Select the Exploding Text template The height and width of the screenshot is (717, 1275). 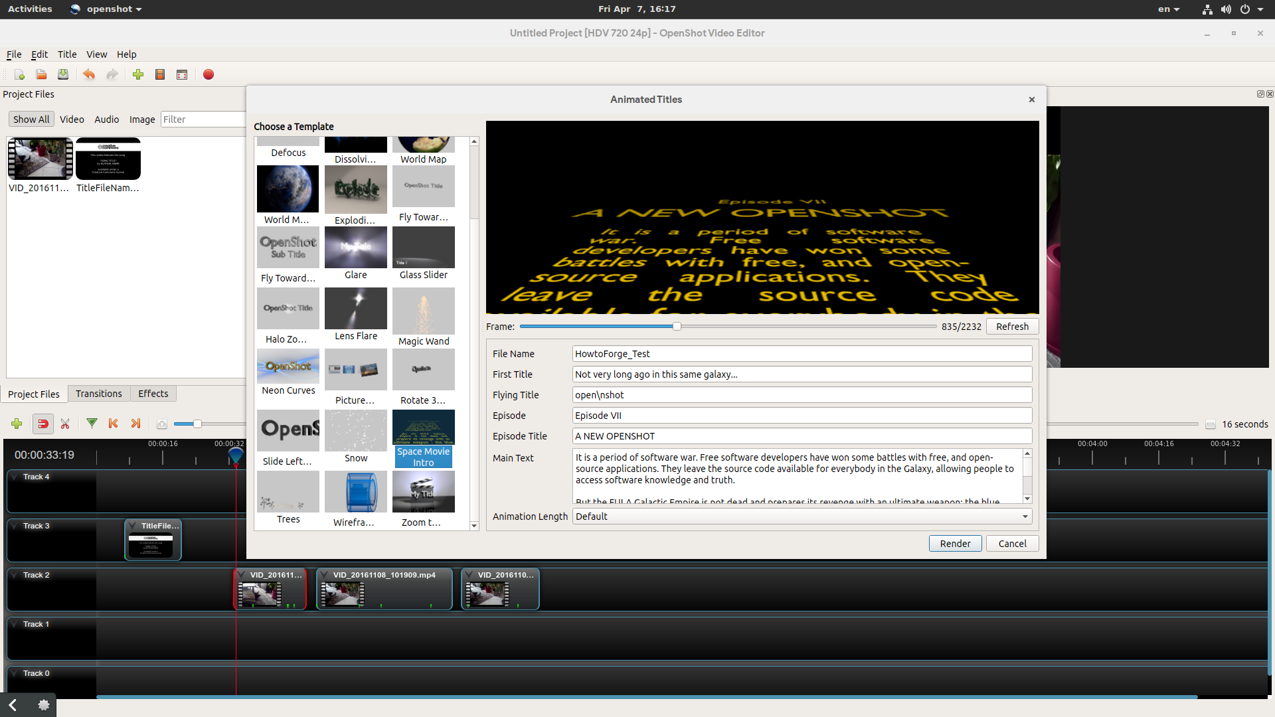(356, 189)
